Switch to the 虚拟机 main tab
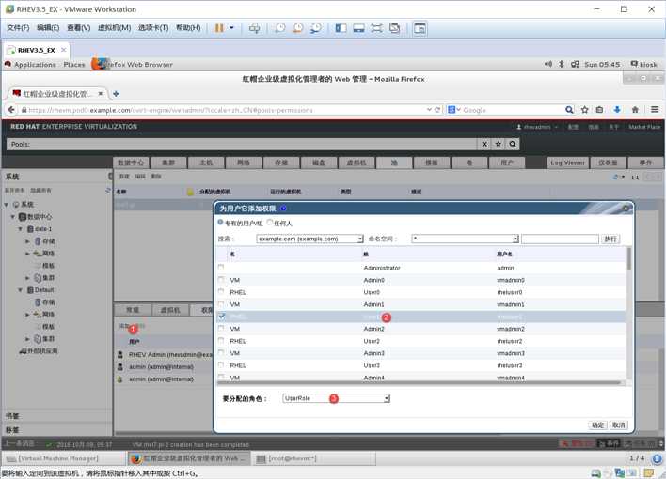 (x=357, y=162)
